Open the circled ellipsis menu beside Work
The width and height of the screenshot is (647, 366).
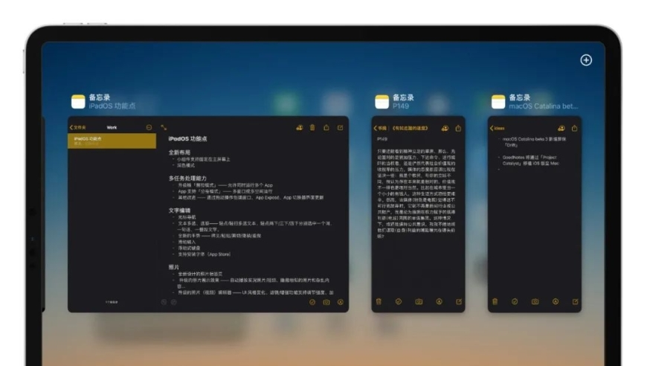coord(149,127)
